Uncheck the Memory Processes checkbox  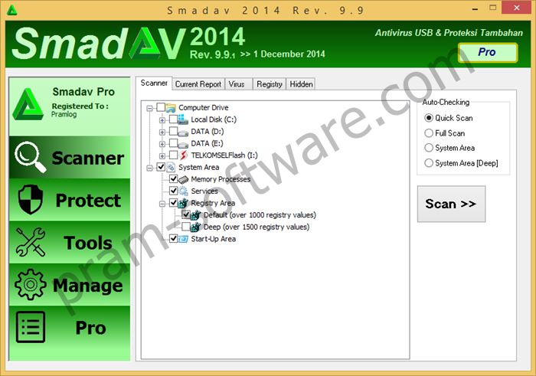(x=173, y=178)
